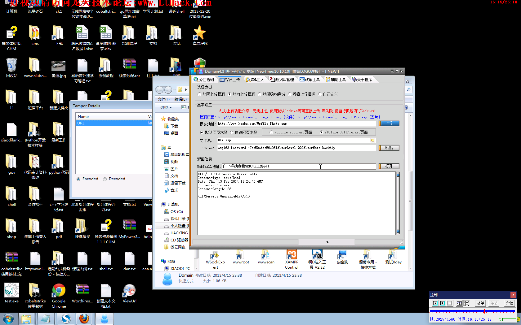Open the 菜单 button in 控制 panel
The width and height of the screenshot is (521, 325).
[x=480, y=303]
